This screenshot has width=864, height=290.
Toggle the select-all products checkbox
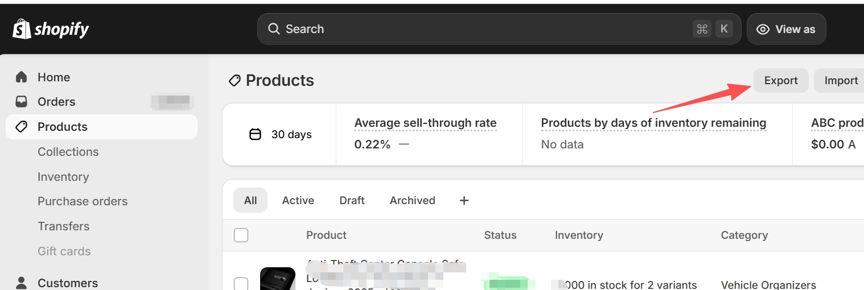tap(241, 235)
